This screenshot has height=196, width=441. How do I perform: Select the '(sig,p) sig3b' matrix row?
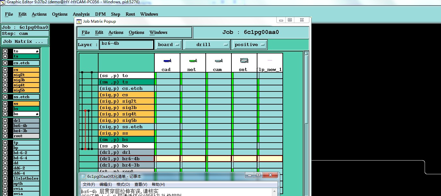pyautogui.click(x=126, y=108)
